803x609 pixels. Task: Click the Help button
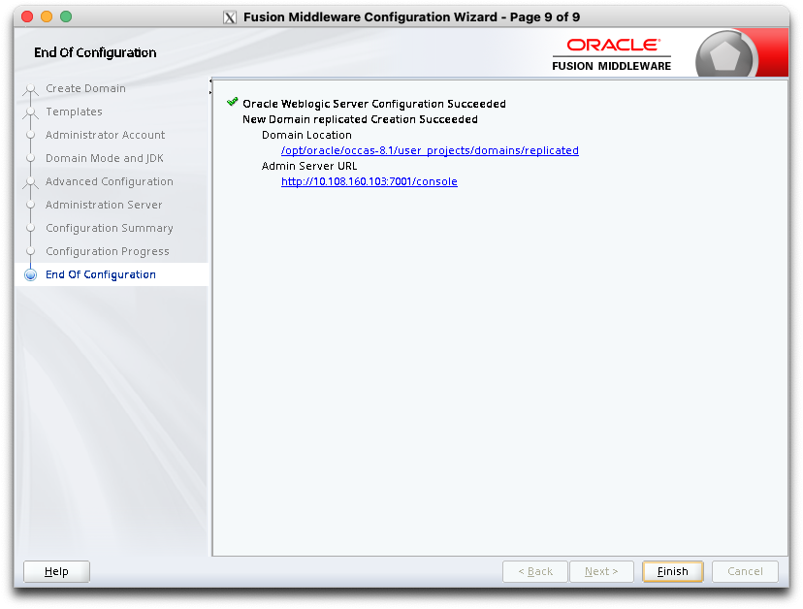[56, 571]
